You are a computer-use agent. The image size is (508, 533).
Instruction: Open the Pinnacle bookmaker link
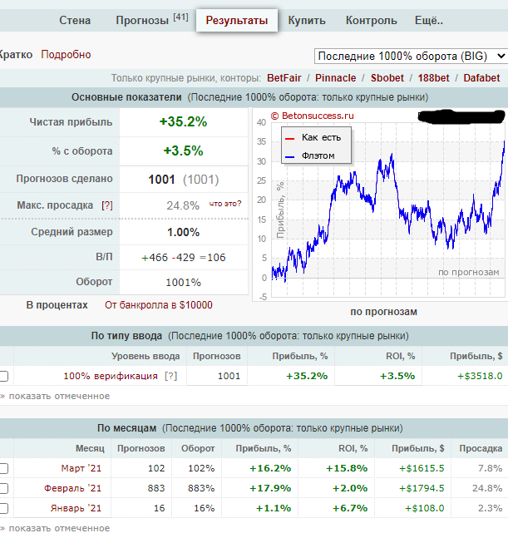click(335, 78)
